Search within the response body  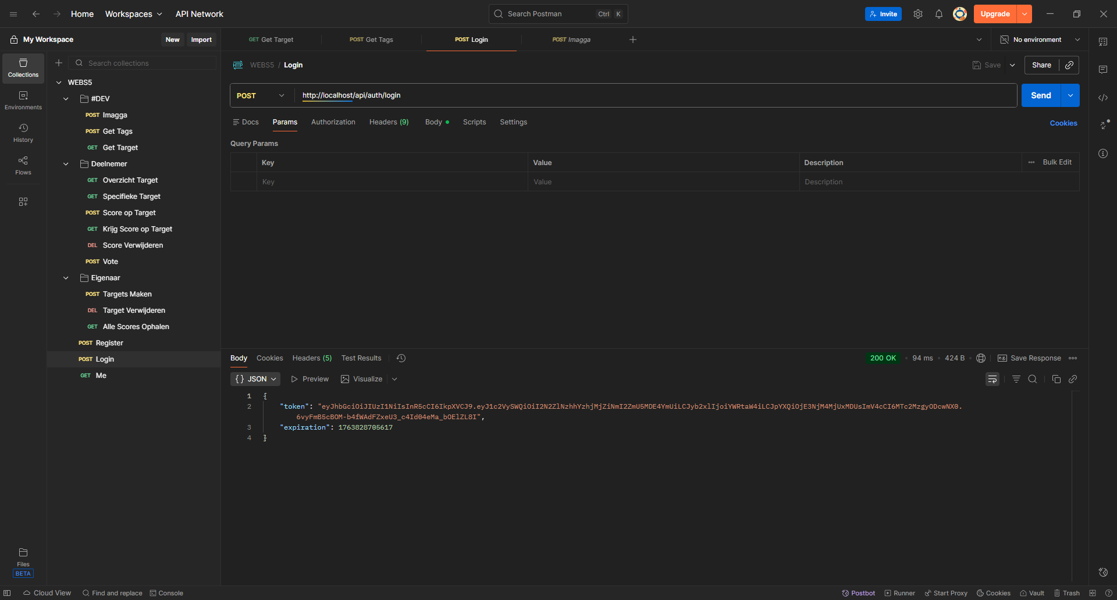(x=1033, y=379)
